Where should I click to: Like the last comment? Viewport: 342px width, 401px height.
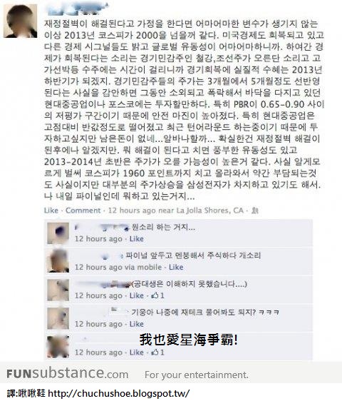[x=136, y=352]
